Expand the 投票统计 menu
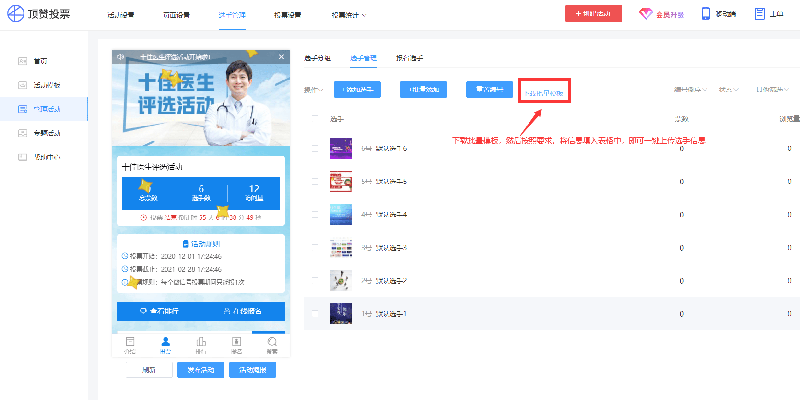Image resolution: width=800 pixels, height=400 pixels. tap(349, 15)
